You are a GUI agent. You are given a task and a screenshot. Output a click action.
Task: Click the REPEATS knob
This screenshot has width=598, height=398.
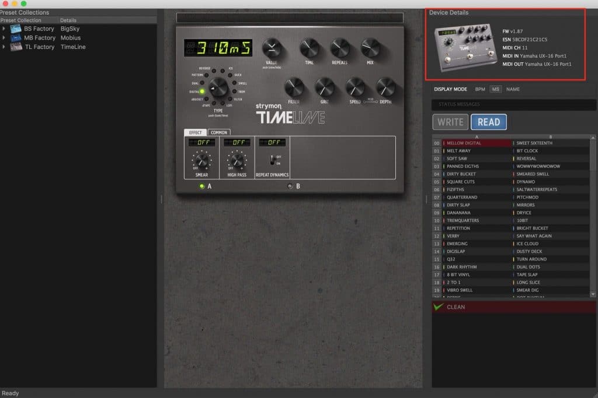pos(339,48)
